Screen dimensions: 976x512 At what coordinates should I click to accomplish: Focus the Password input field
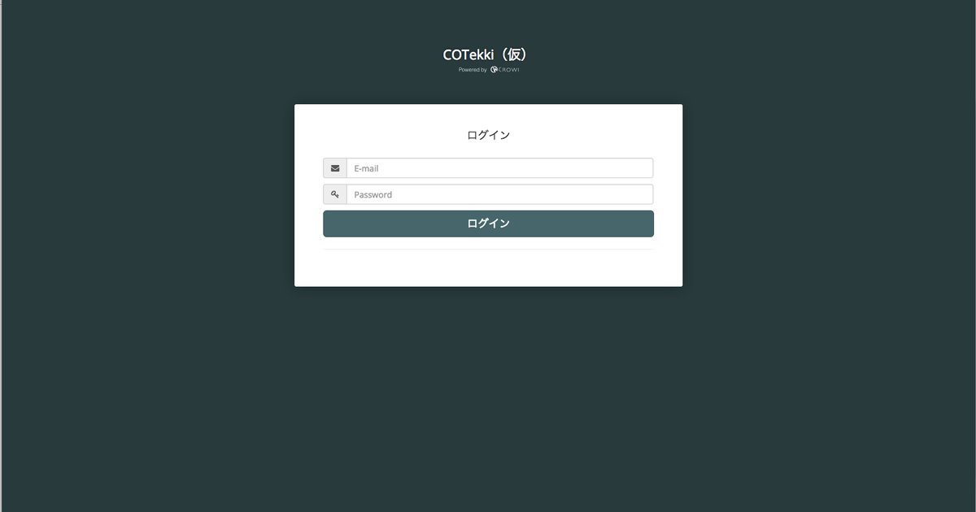pyautogui.click(x=499, y=194)
